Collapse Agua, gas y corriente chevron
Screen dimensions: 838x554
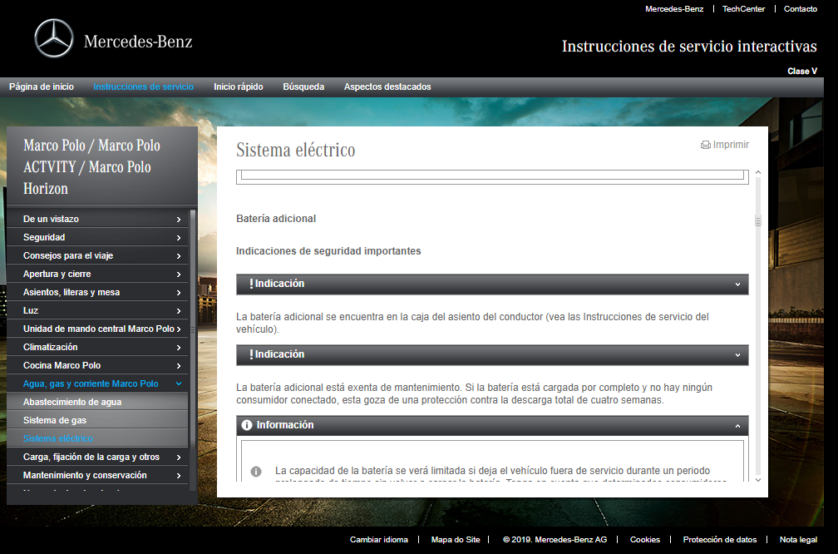(179, 383)
